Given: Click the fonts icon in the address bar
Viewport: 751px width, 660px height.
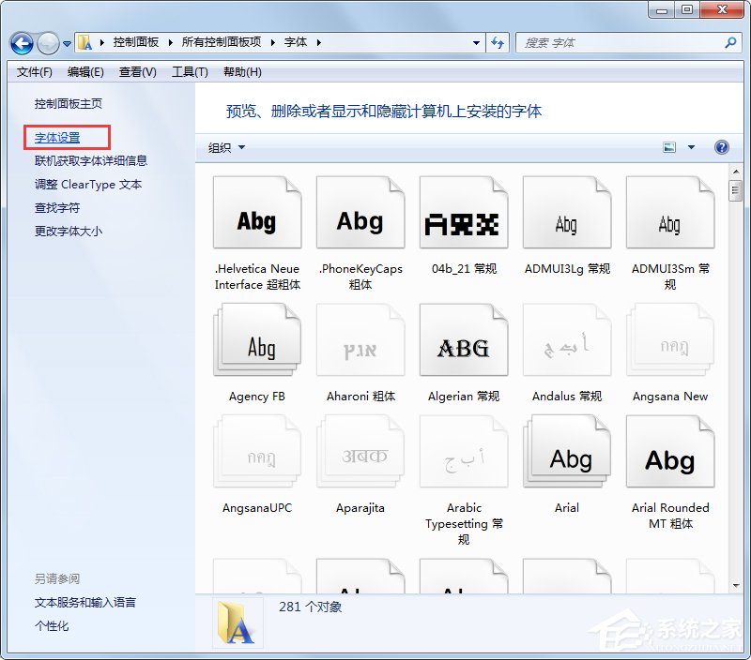Looking at the screenshot, I should point(84,41).
